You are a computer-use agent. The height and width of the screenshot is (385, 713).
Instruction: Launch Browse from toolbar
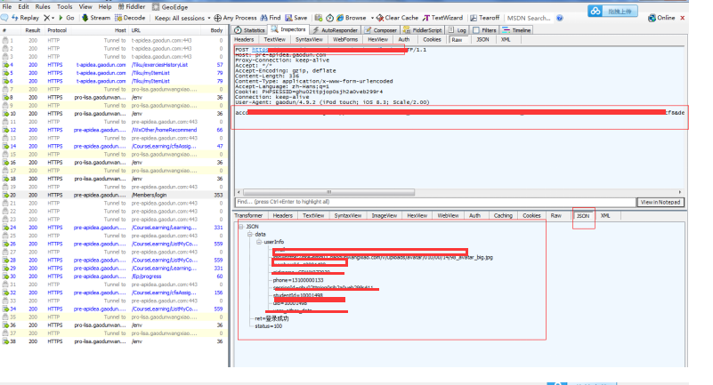(352, 18)
